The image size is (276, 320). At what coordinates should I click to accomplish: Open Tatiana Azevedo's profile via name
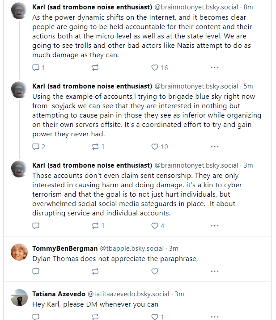[x=59, y=294]
